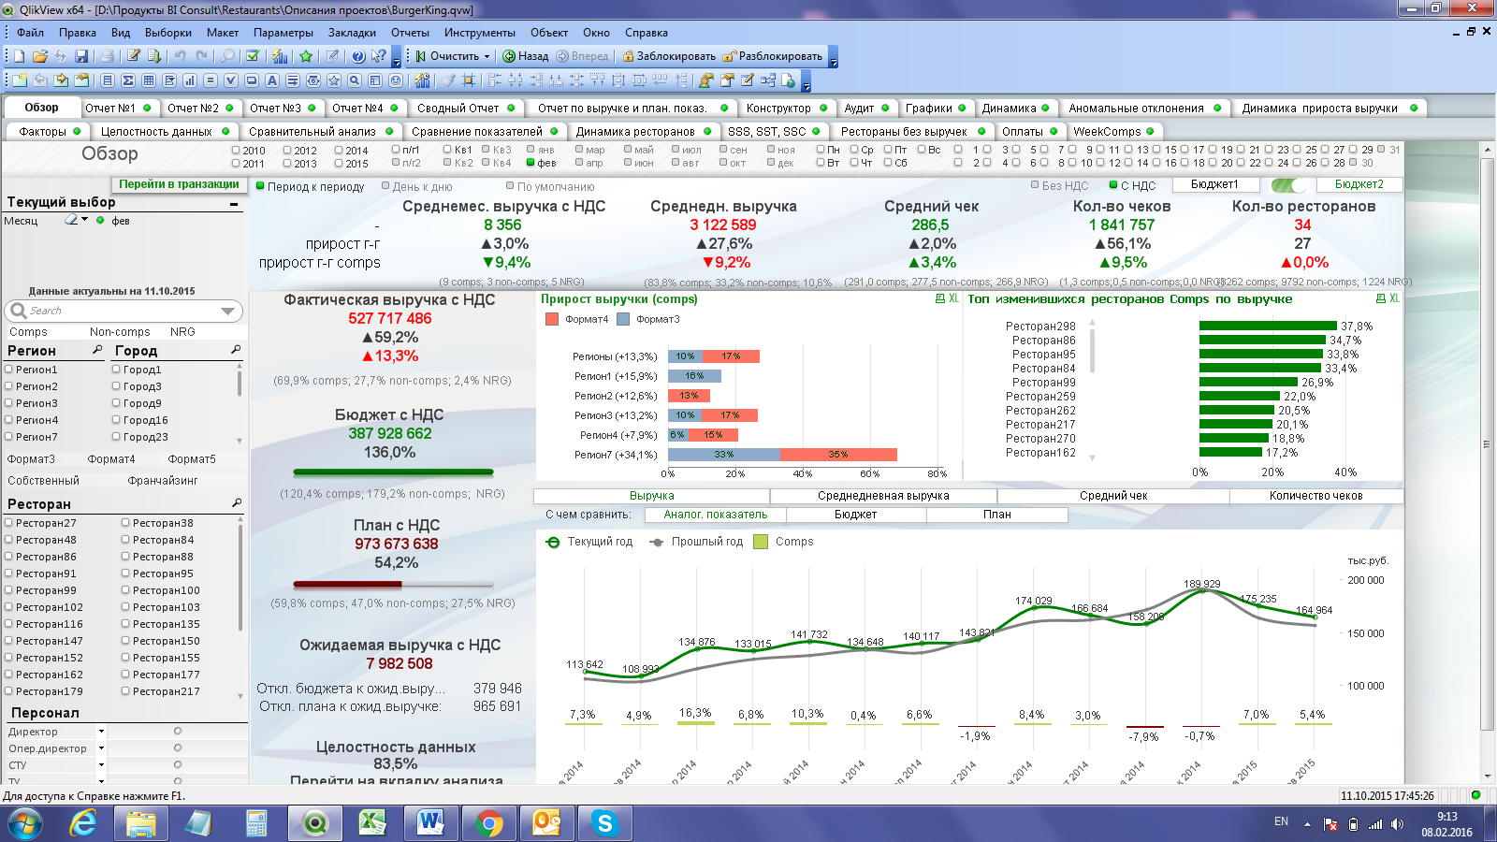1497x842 pixels.
Task: Click search icon beside Ресторан list header
Action: click(x=236, y=503)
